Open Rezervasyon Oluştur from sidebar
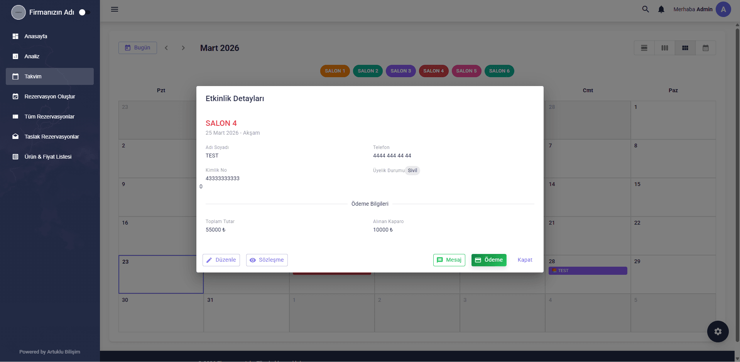Screen dimensions: 740x362 (x=50, y=96)
